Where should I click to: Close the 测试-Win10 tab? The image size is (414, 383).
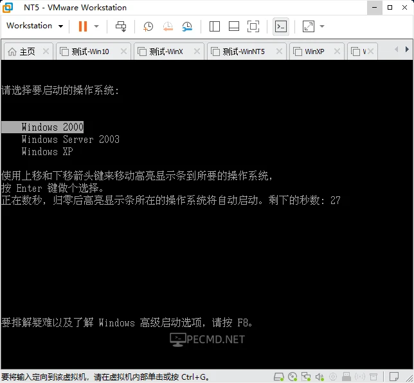(x=123, y=51)
